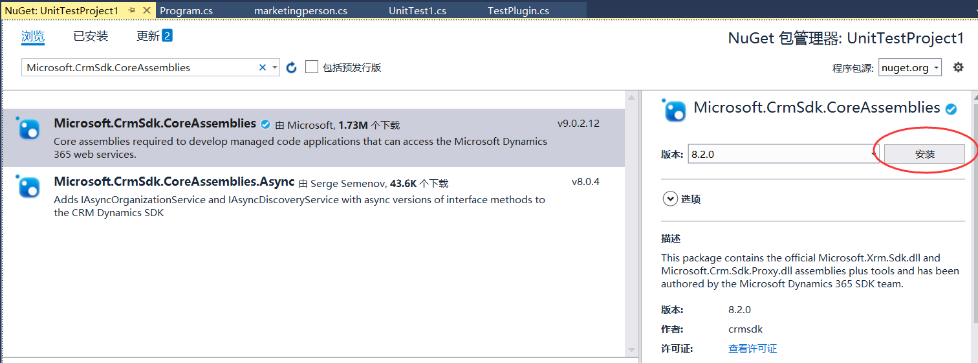Image resolution: width=978 pixels, height=363 pixels.
Task: Expand the 选项 options section
Action: [x=670, y=199]
